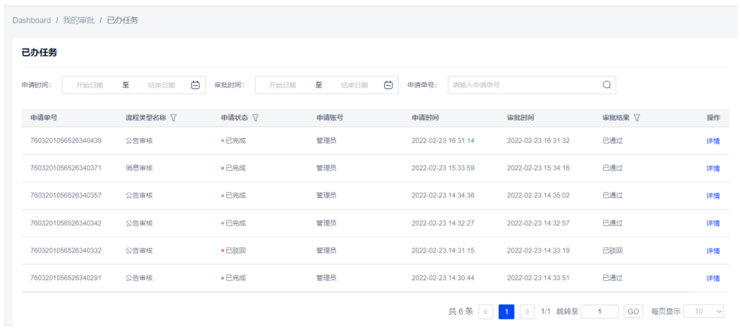
Task: Click the 共 6 条 total count
Action: [x=461, y=311]
